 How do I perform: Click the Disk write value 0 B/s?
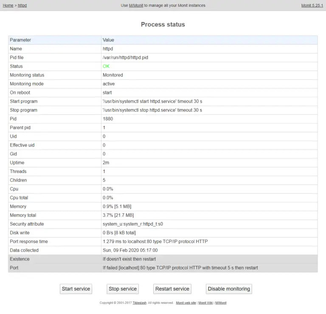pyautogui.click(x=119, y=233)
